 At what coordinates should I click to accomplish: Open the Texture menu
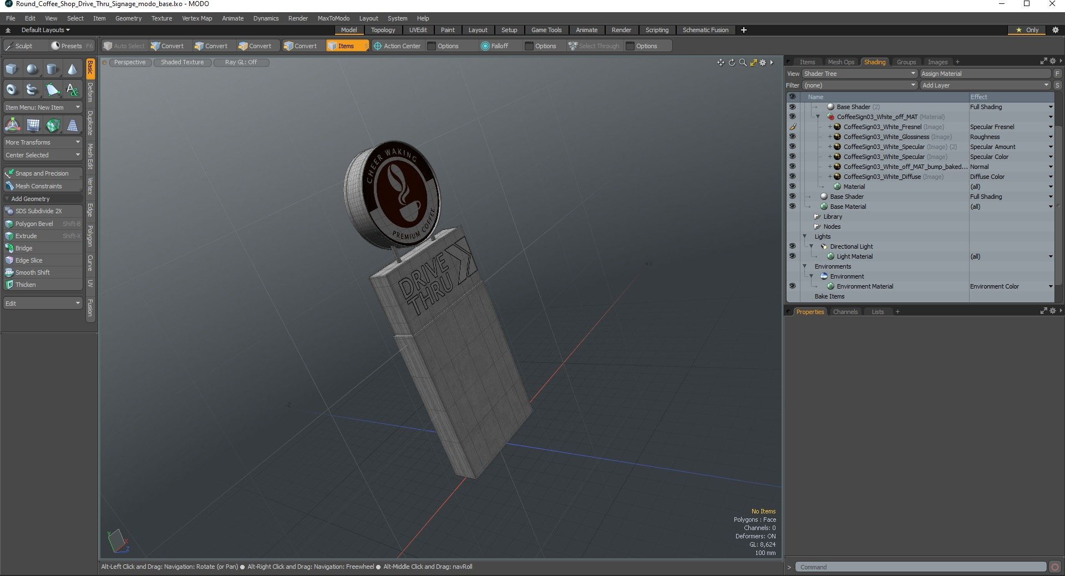(x=161, y=18)
